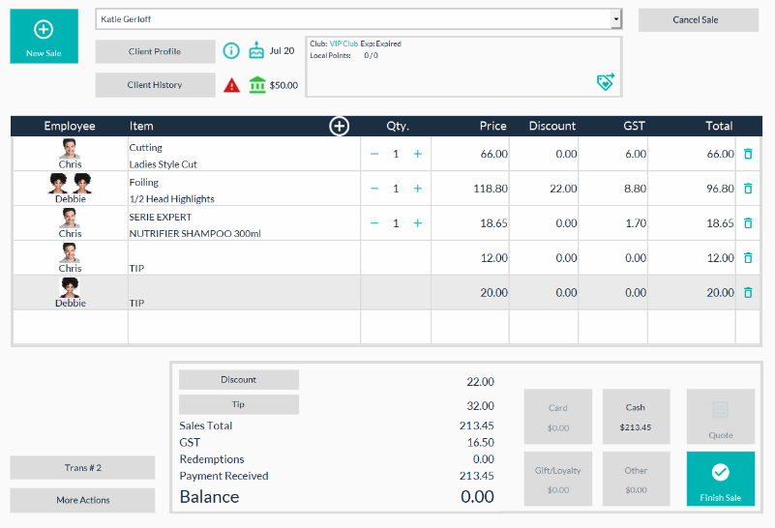Open More Actions menu
775x528 pixels.
click(82, 500)
